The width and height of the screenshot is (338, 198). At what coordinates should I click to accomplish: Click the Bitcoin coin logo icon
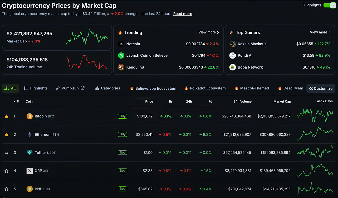click(x=30, y=116)
